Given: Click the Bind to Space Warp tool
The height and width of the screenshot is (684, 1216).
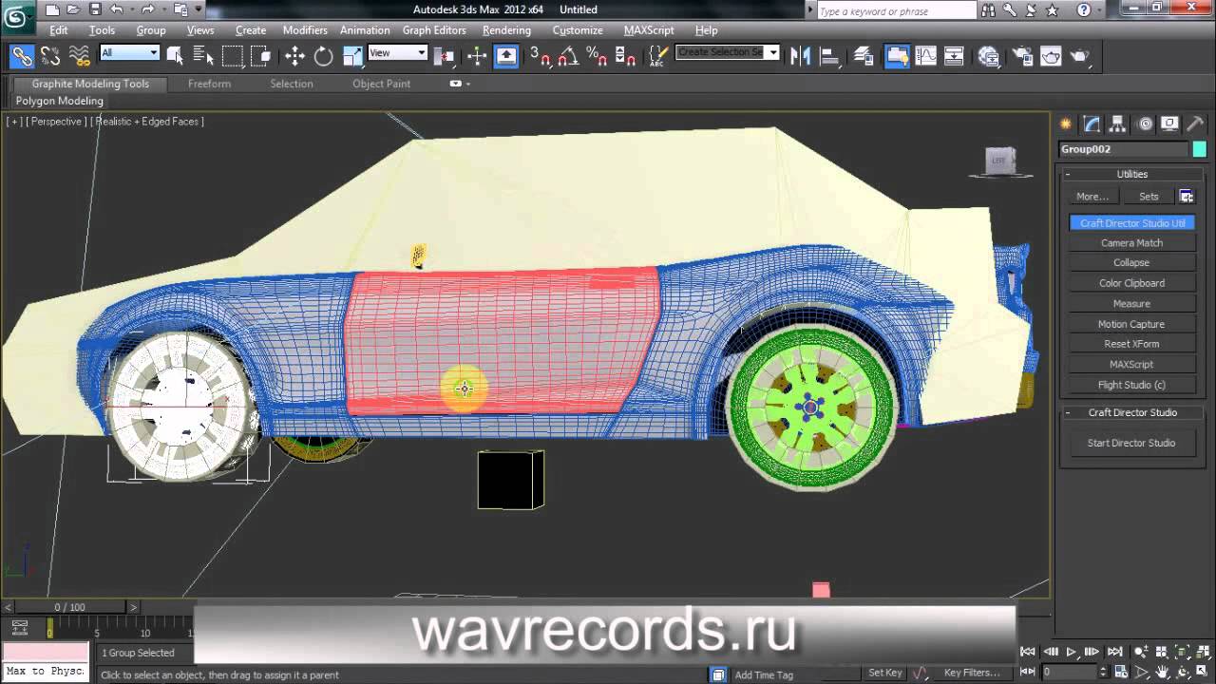Looking at the screenshot, I should (80, 56).
